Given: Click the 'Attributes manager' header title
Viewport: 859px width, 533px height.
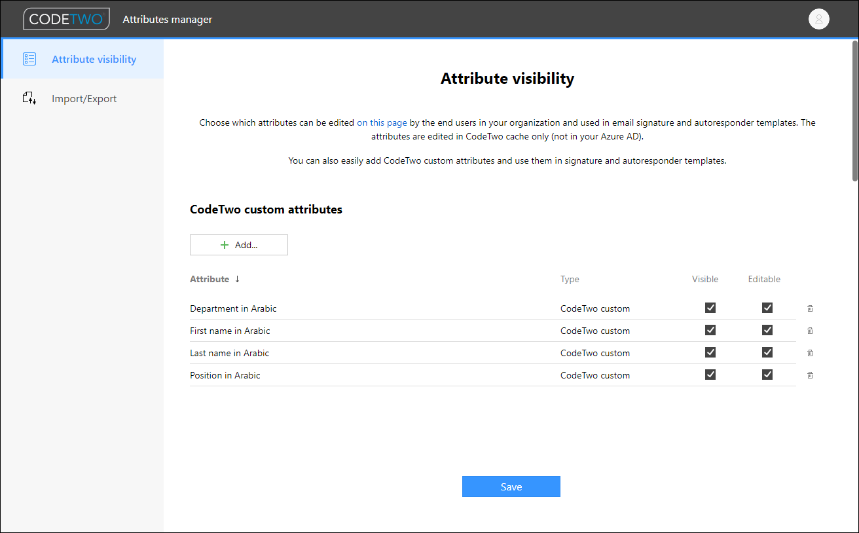Looking at the screenshot, I should [168, 20].
